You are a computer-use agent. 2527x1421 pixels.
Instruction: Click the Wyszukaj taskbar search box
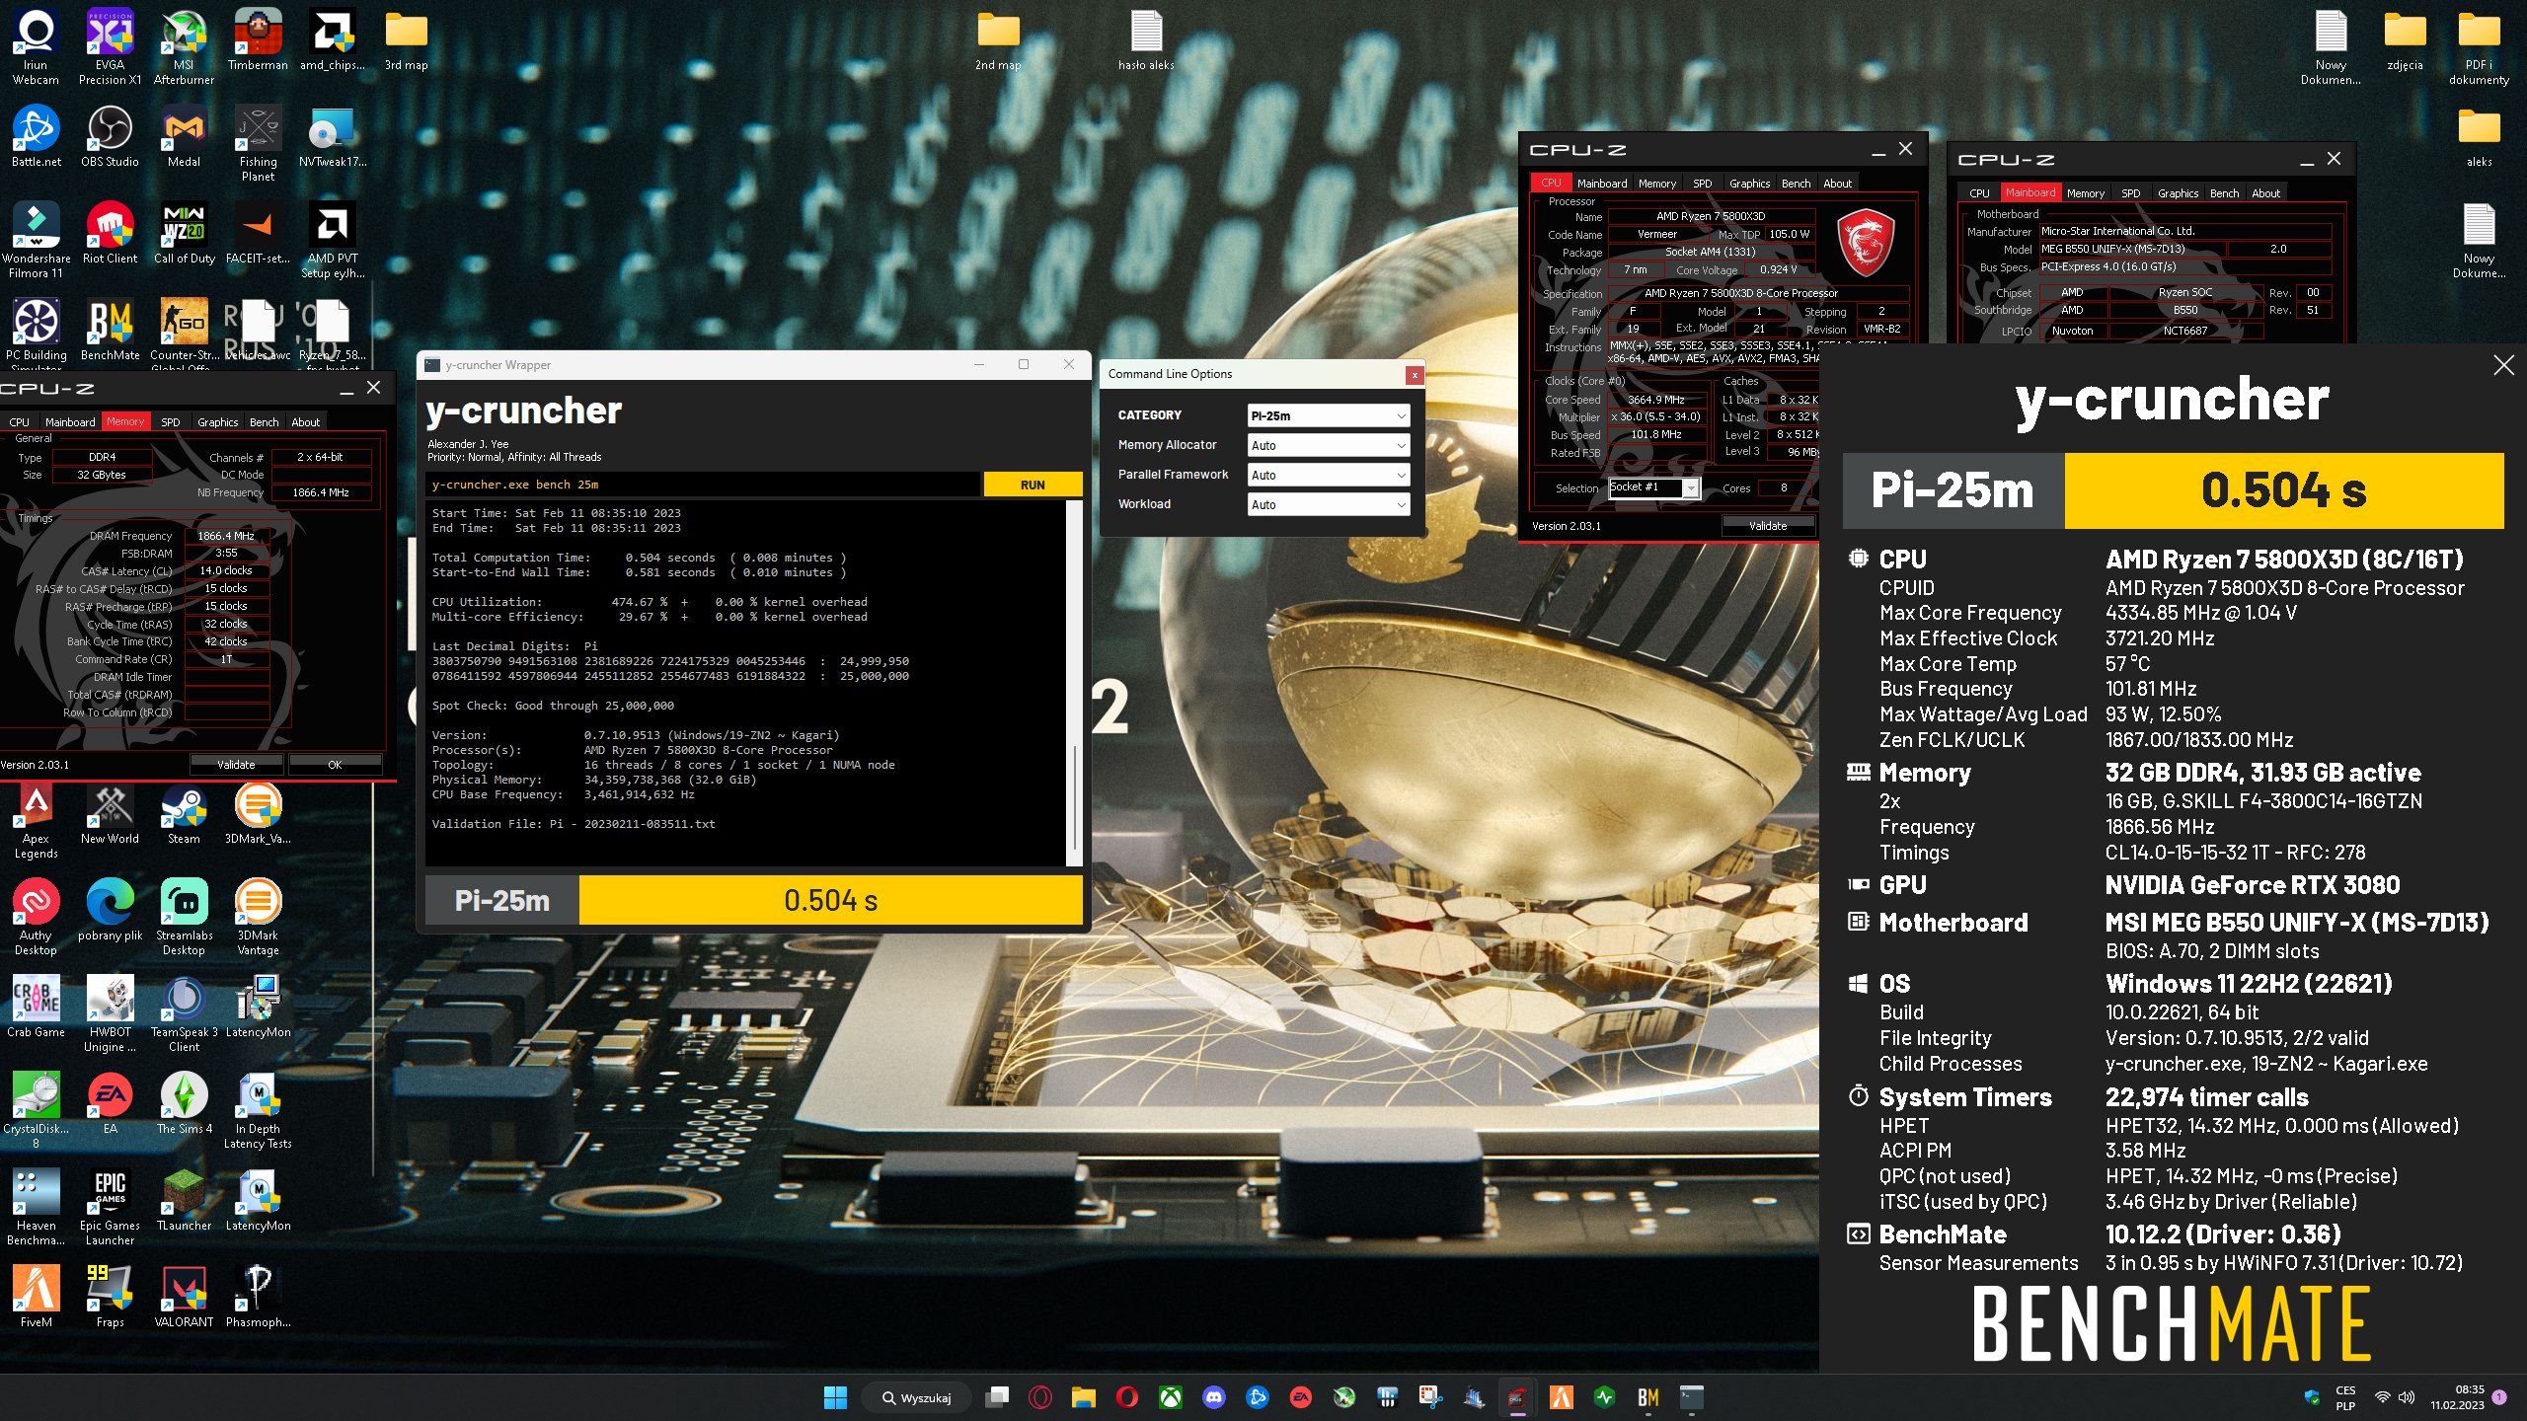(x=916, y=1397)
